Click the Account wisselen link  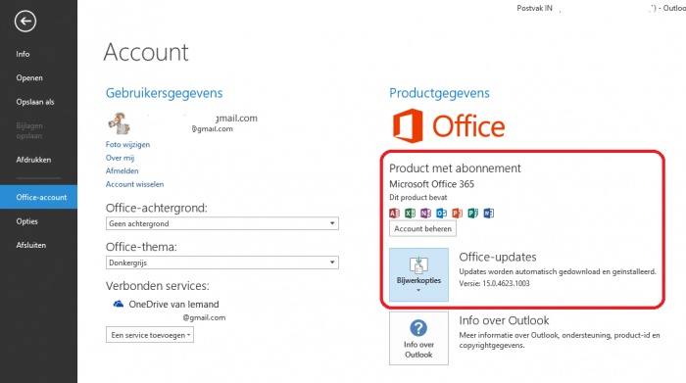[135, 184]
